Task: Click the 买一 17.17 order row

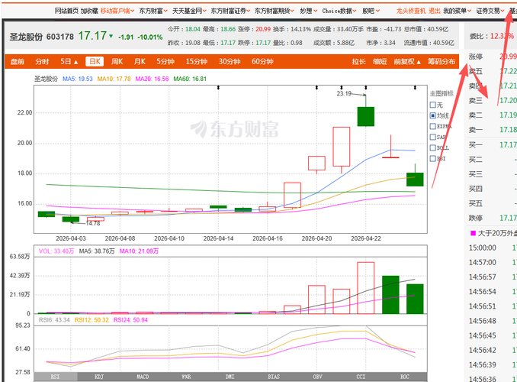Action: [493, 144]
